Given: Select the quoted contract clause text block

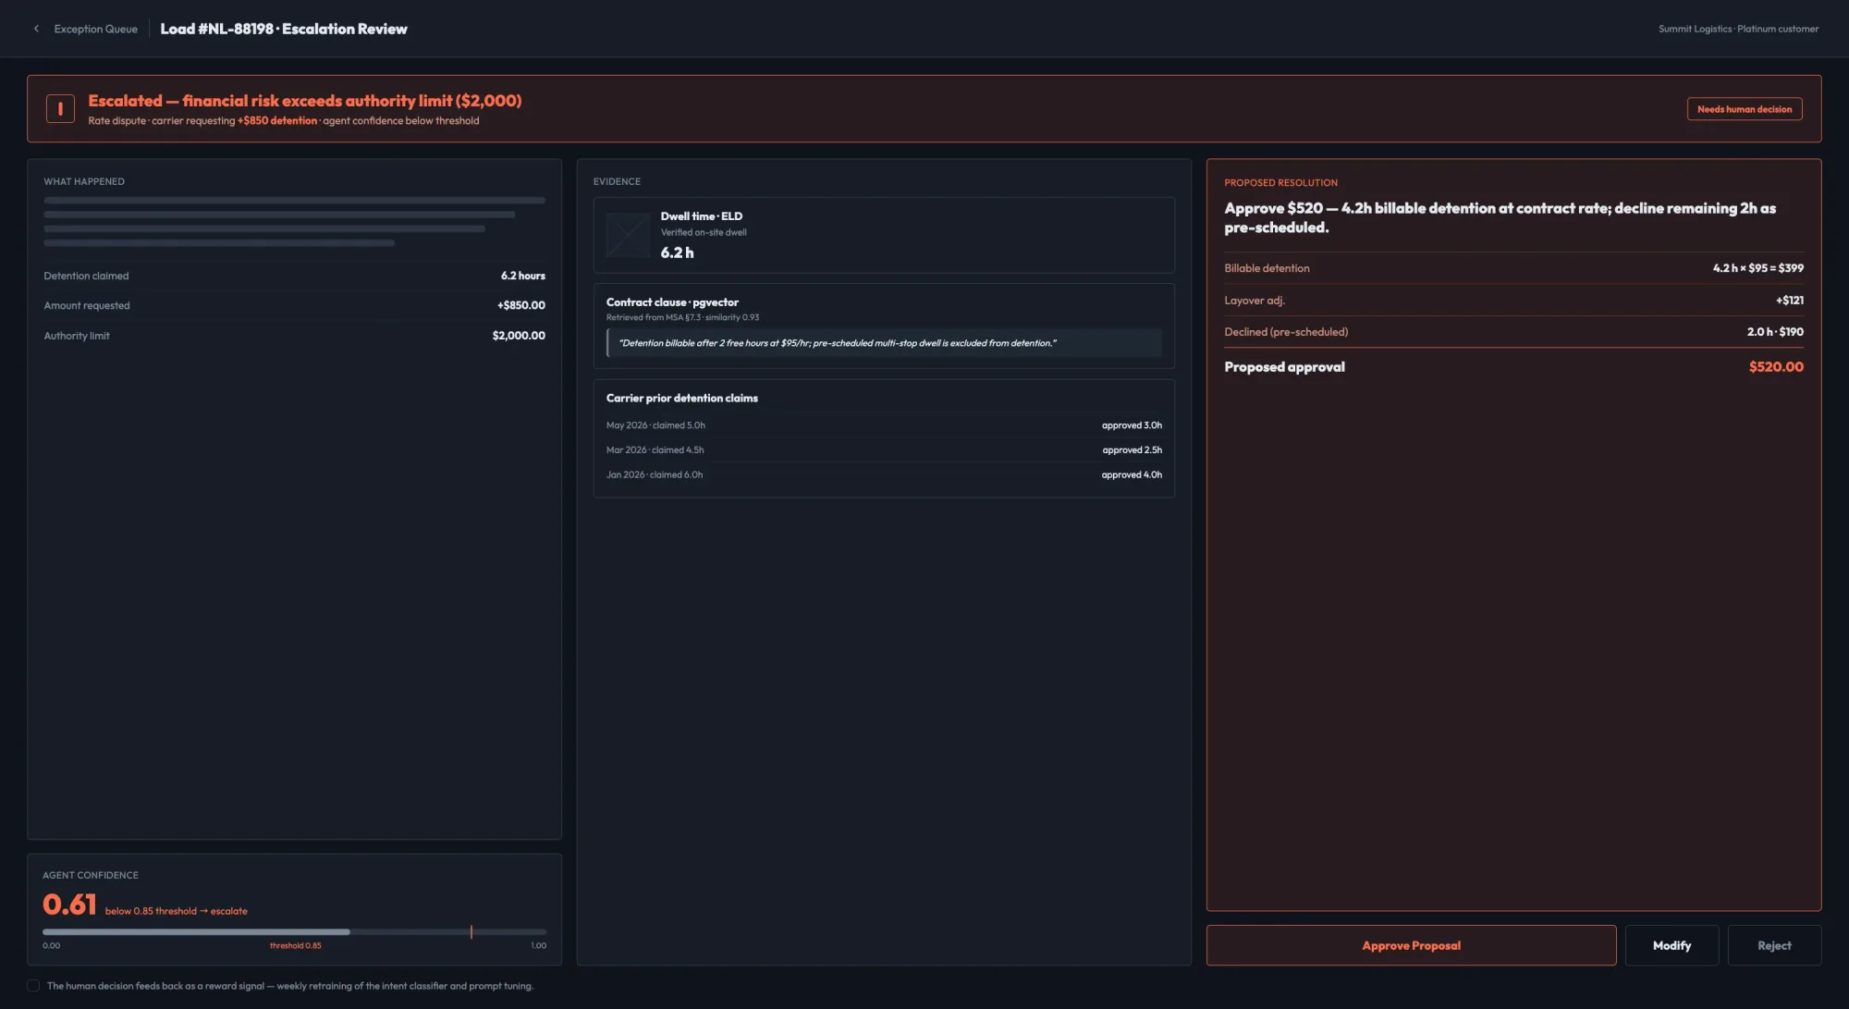Looking at the screenshot, I should pyautogui.click(x=884, y=343).
